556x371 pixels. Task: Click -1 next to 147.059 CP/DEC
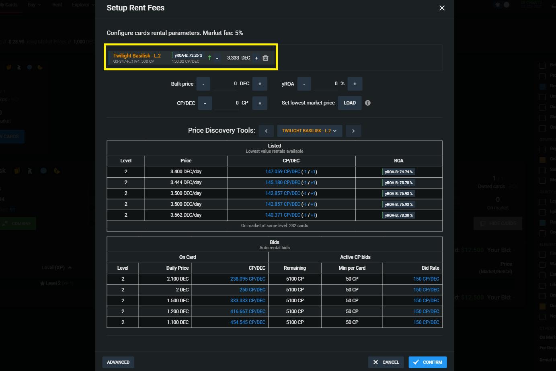coord(305,172)
